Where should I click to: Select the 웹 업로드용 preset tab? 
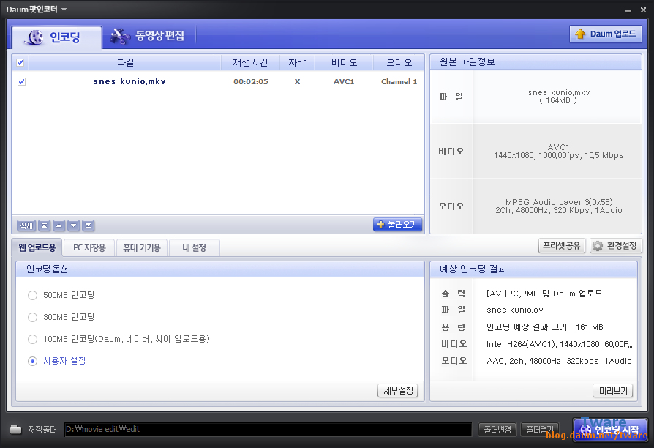pos(37,247)
